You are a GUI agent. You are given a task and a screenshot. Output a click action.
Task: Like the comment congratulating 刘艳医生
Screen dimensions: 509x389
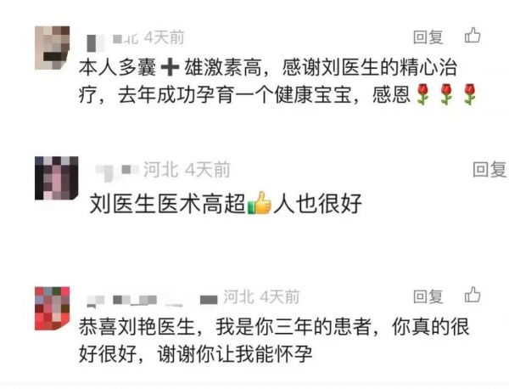[x=473, y=295]
